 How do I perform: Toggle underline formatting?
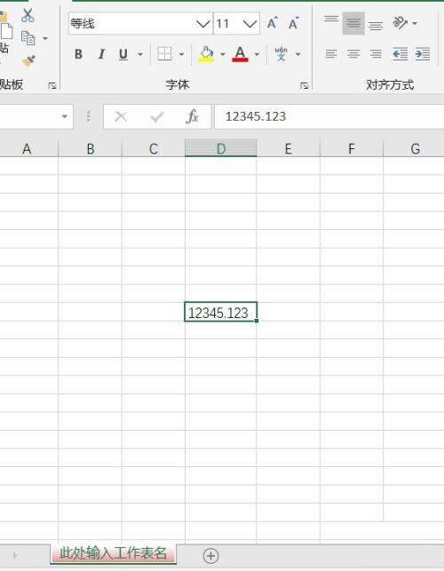click(123, 54)
